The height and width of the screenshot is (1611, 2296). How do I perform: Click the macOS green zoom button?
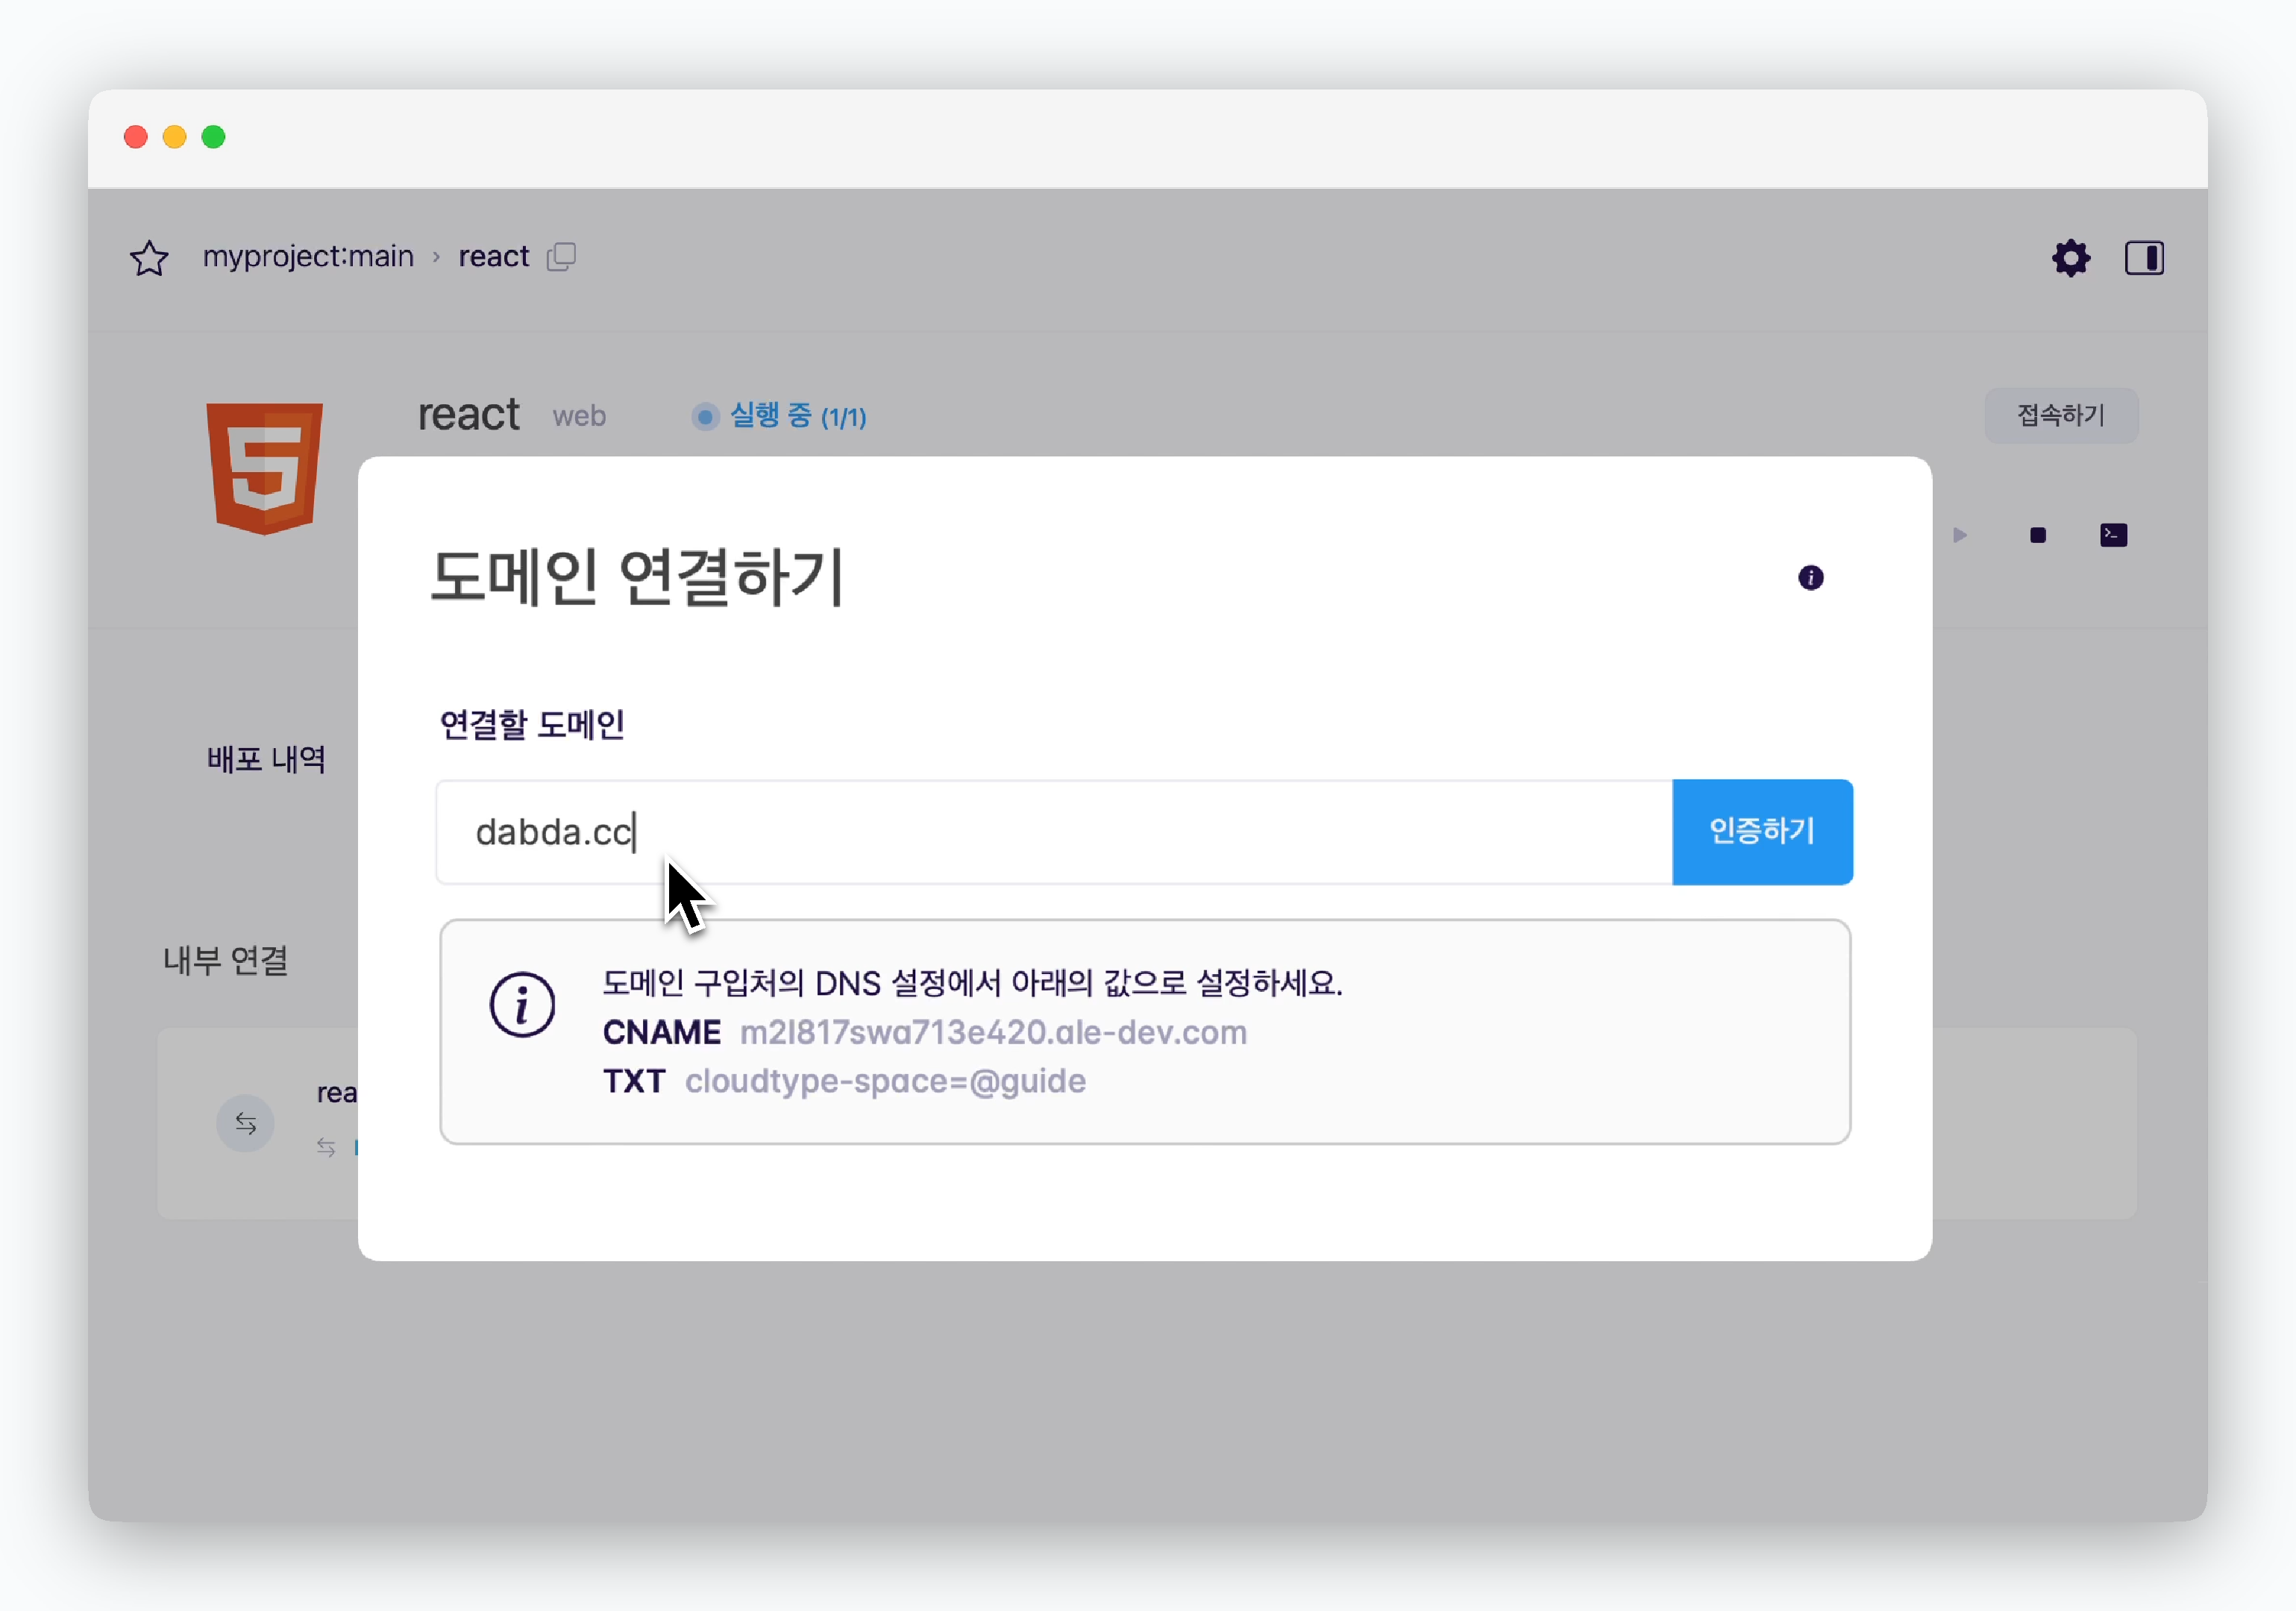pyautogui.click(x=214, y=137)
